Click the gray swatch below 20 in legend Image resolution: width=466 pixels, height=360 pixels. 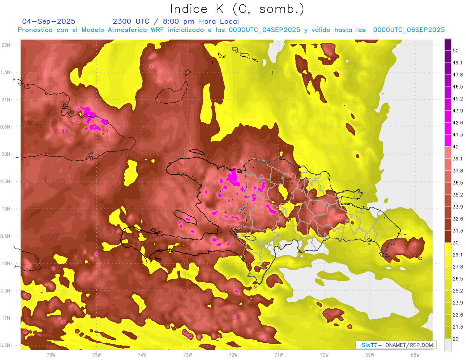(448, 345)
